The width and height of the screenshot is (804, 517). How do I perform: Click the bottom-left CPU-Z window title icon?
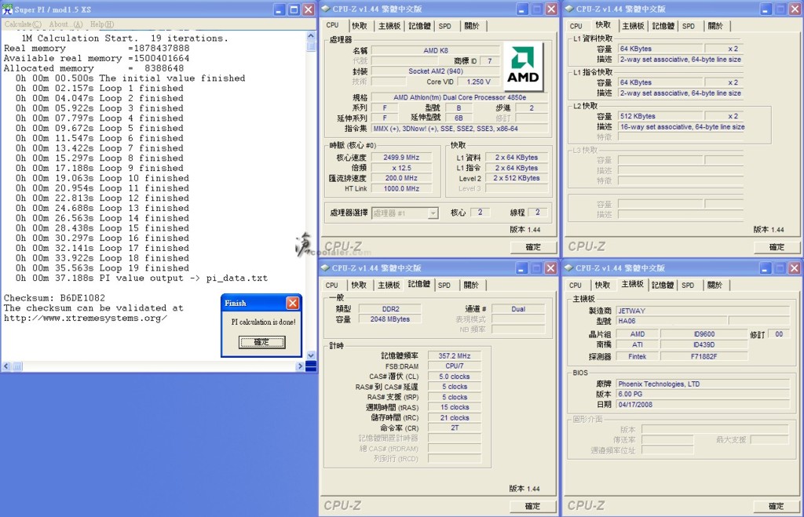point(325,268)
